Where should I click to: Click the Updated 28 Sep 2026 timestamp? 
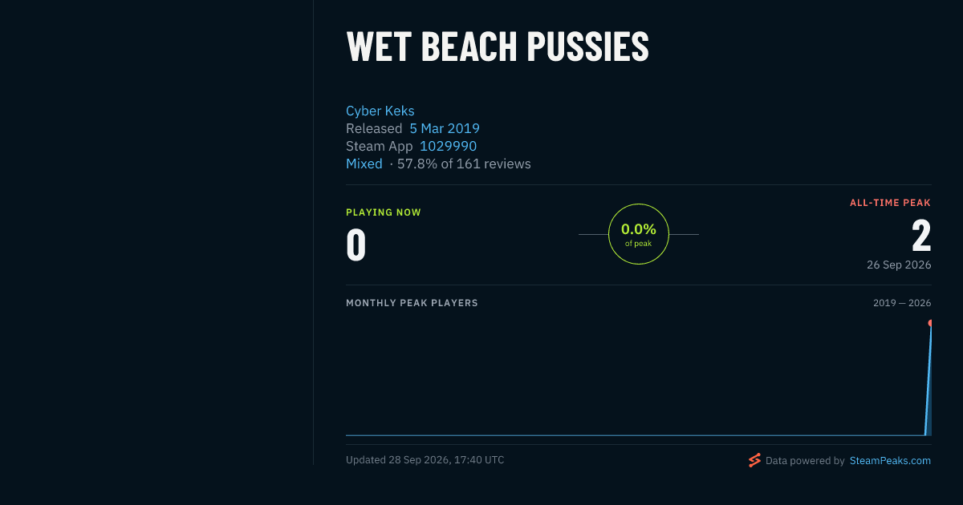tap(425, 460)
